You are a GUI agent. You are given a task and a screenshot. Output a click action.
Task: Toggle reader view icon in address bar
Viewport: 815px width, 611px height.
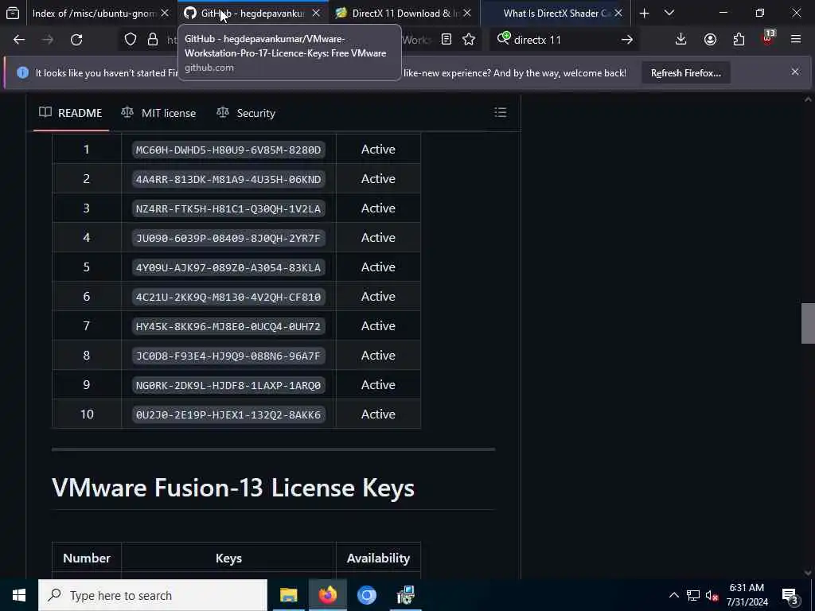tap(446, 40)
